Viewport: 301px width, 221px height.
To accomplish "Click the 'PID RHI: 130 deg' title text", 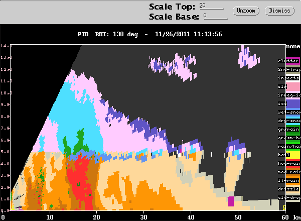I will 108,34.
